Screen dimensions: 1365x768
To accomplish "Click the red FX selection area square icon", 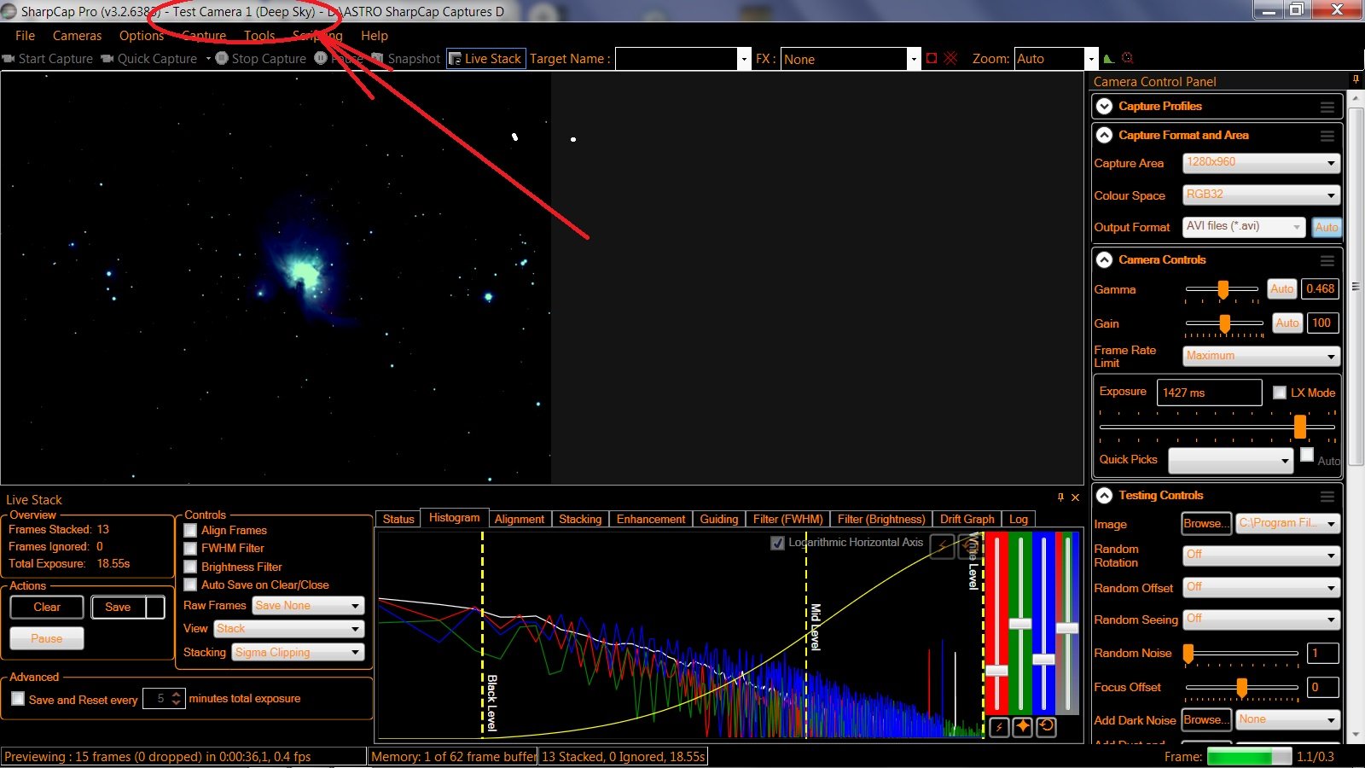I will coord(932,58).
